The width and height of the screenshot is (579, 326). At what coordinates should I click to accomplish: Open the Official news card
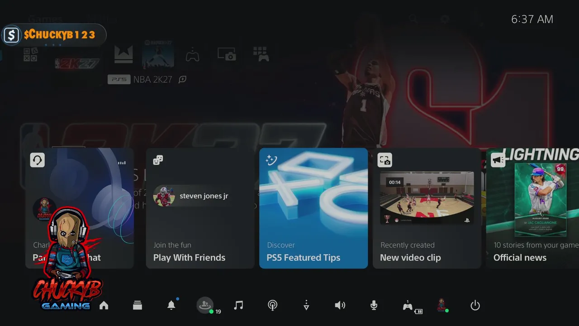[532, 208]
